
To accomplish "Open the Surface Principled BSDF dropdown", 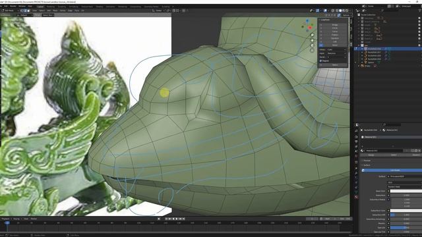I will (x=404, y=176).
